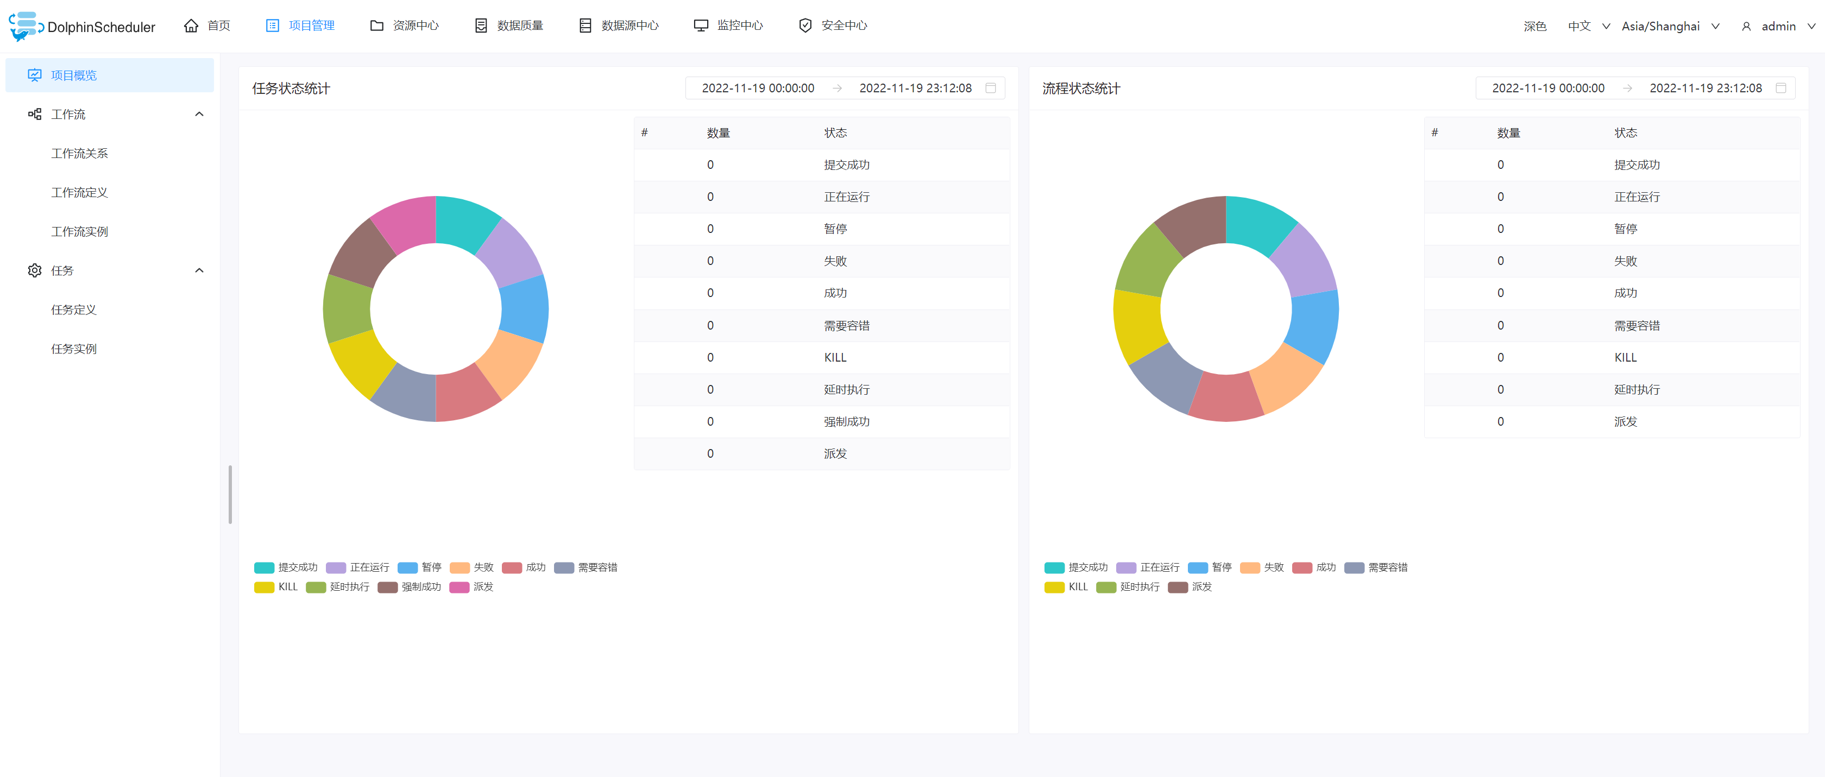Click 派发 row in process status table
Screen dimensions: 1825x777
1612,421
